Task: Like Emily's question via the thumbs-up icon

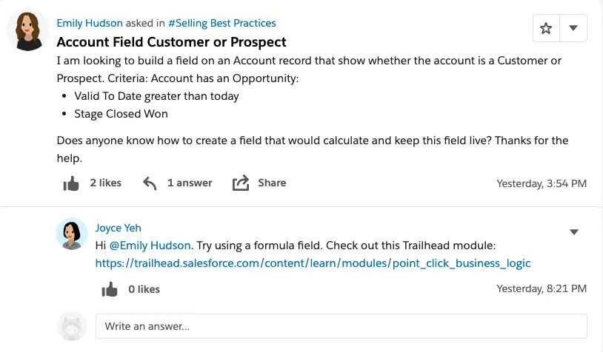Action: click(71, 183)
